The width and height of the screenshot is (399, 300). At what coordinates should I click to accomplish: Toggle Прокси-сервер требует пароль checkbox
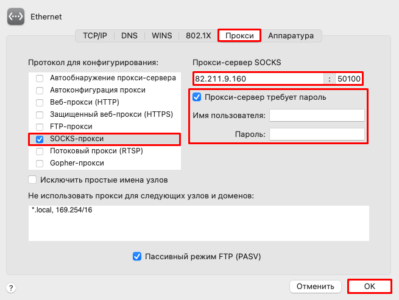click(x=197, y=97)
